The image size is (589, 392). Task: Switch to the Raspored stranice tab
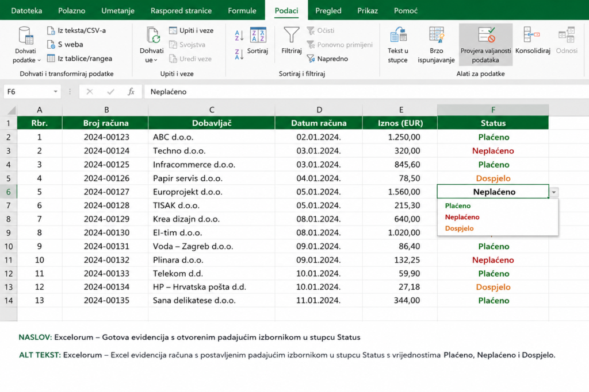pos(181,10)
